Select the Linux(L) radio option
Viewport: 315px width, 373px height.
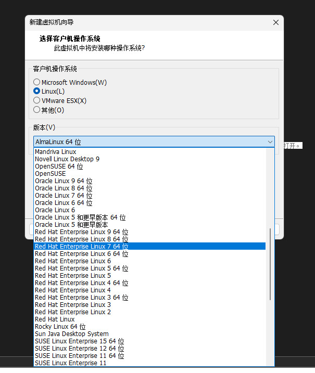click(36, 91)
